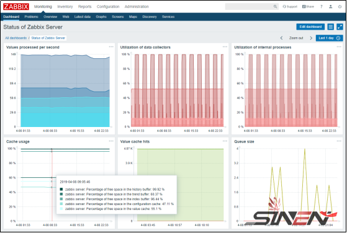Image resolution: width=347 pixels, height=233 pixels.
Task: Expand the Last 1 day time selector
Action: (329, 38)
